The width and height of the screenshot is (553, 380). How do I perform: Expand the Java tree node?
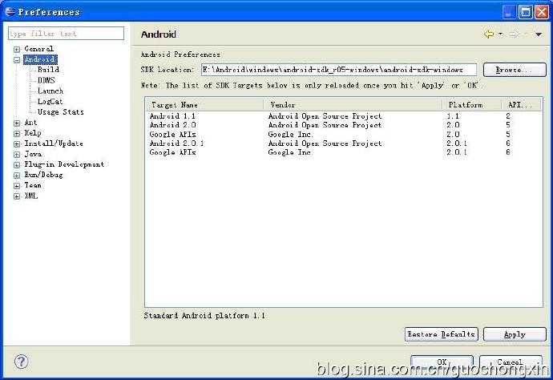coord(17,155)
